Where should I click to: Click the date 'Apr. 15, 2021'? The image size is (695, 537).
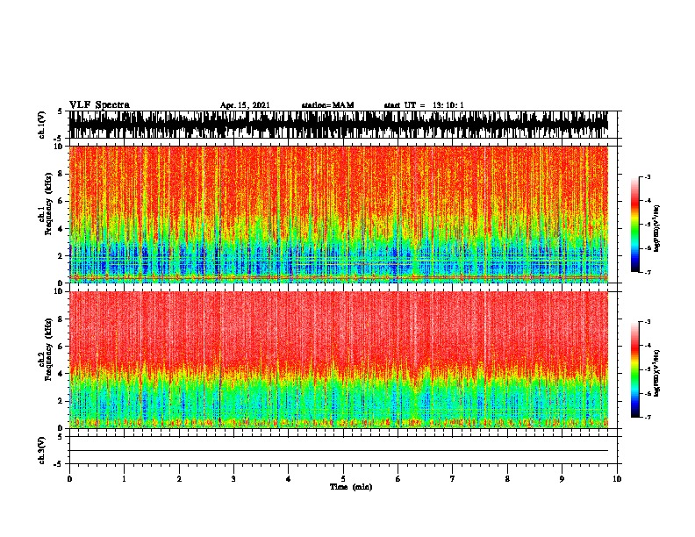click(x=245, y=105)
